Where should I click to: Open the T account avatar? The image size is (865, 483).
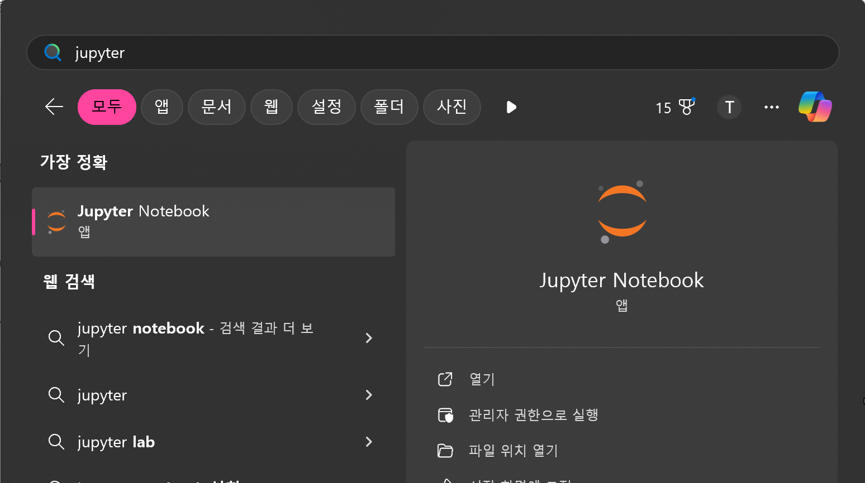coord(729,107)
